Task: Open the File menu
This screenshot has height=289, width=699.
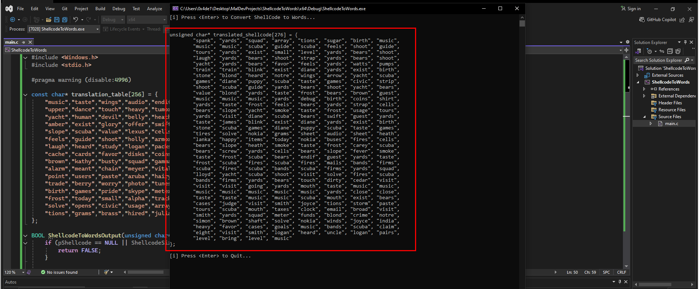Action: [x=20, y=9]
